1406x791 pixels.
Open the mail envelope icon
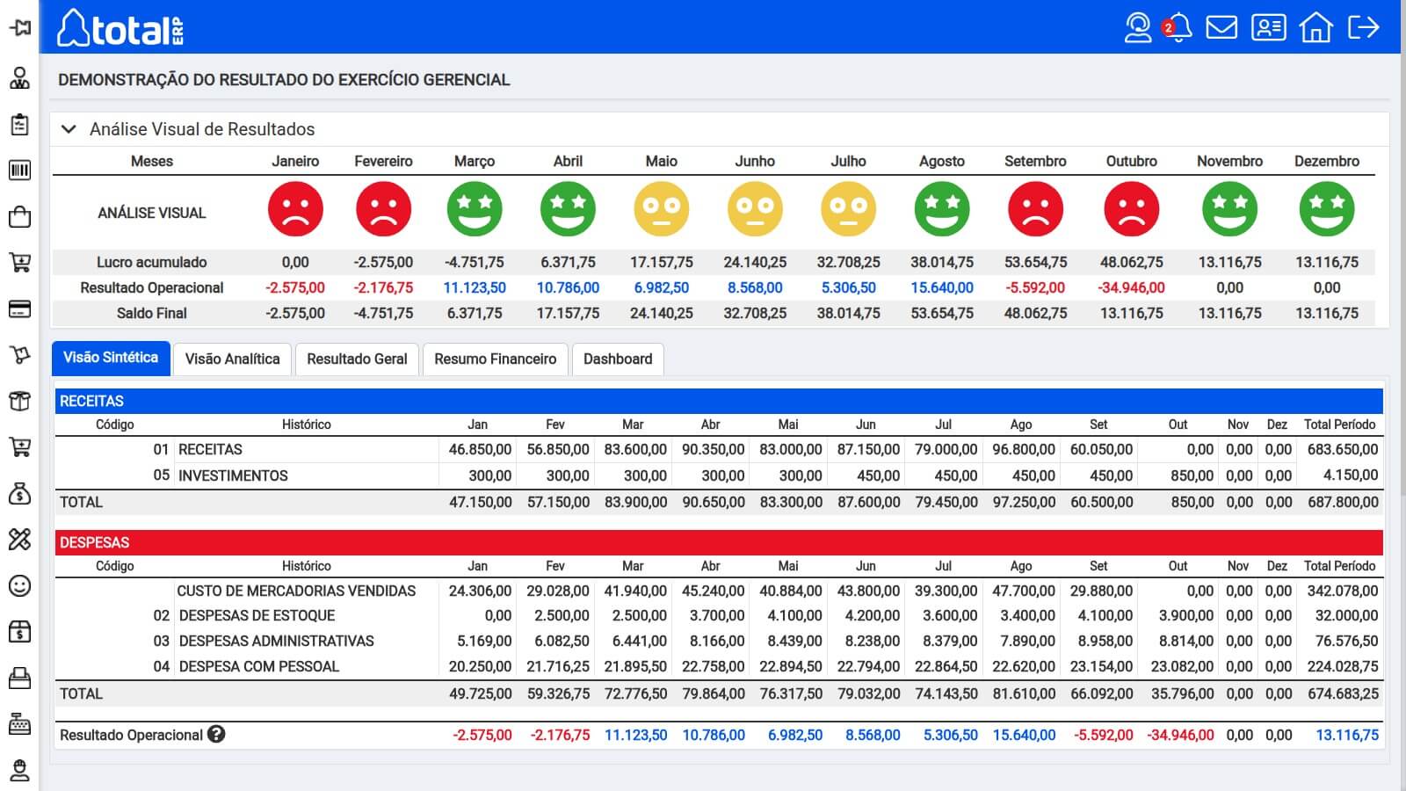pyautogui.click(x=1221, y=27)
